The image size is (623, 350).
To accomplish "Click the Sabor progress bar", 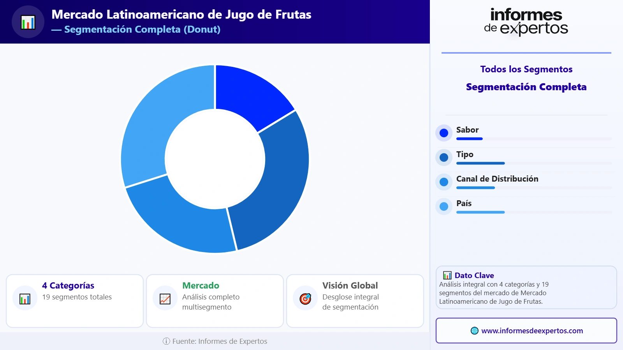I will tap(534, 139).
